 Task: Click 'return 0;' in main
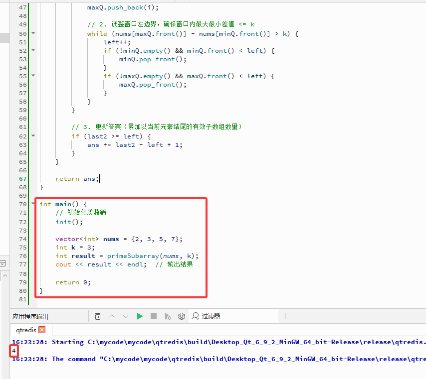click(73, 282)
